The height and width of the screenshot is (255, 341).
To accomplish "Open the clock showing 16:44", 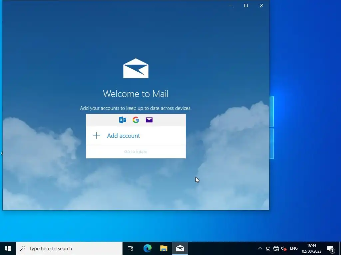I will pos(311,248).
